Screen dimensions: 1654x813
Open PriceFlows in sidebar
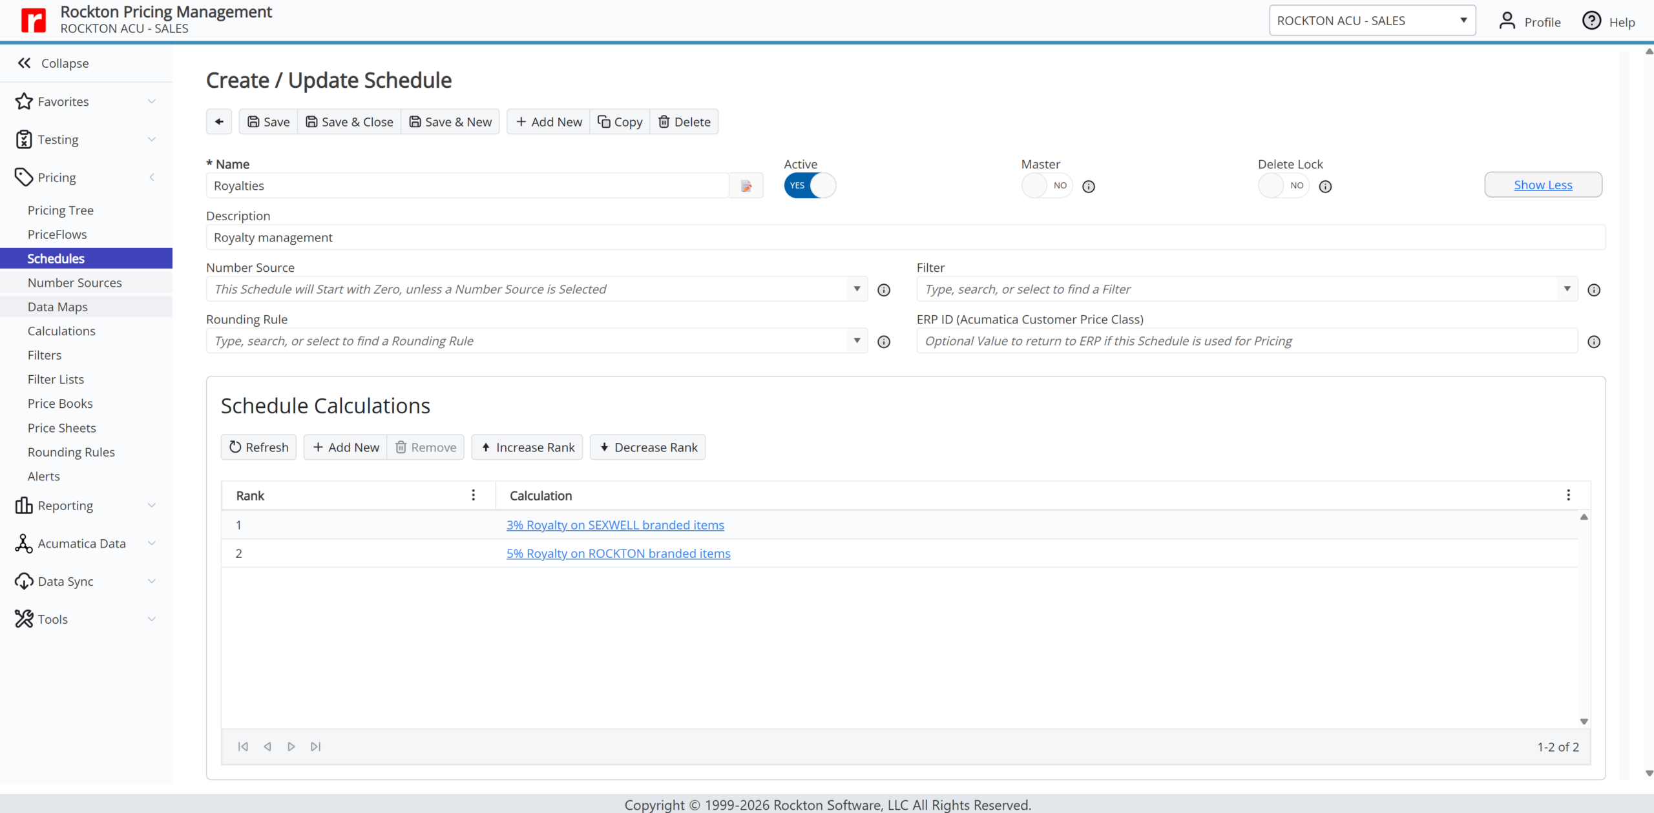(57, 234)
